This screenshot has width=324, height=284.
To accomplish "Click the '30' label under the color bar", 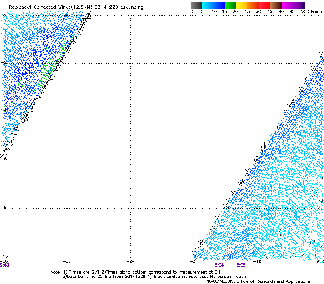I will point(258,12).
